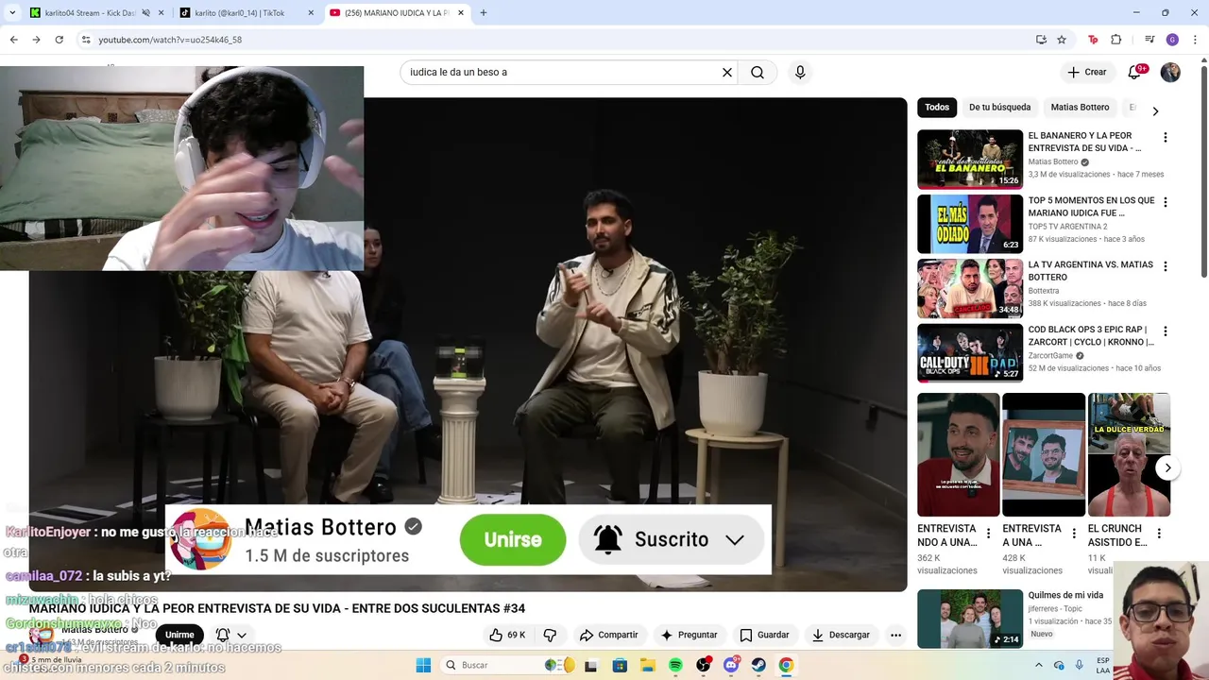1209x680 pixels.
Task: Open options for Top 5 Momentos video
Action: (1165, 202)
